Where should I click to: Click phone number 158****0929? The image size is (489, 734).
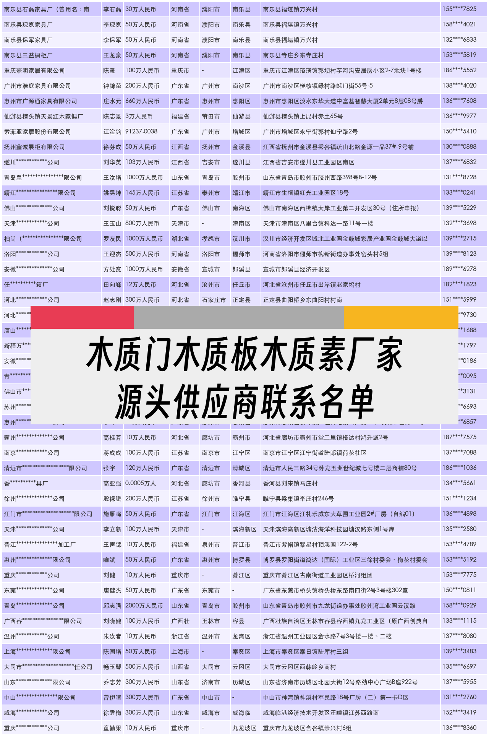[x=459, y=606]
